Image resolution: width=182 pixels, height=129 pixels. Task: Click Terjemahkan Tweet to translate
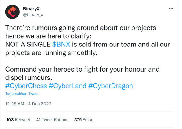[22, 94]
